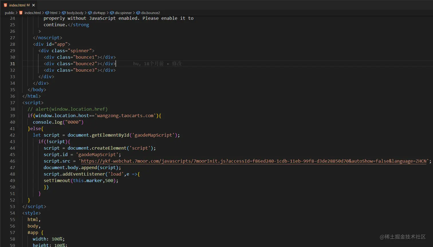
Task: Click the alert(window.location.href) comment
Action: (x=68, y=109)
